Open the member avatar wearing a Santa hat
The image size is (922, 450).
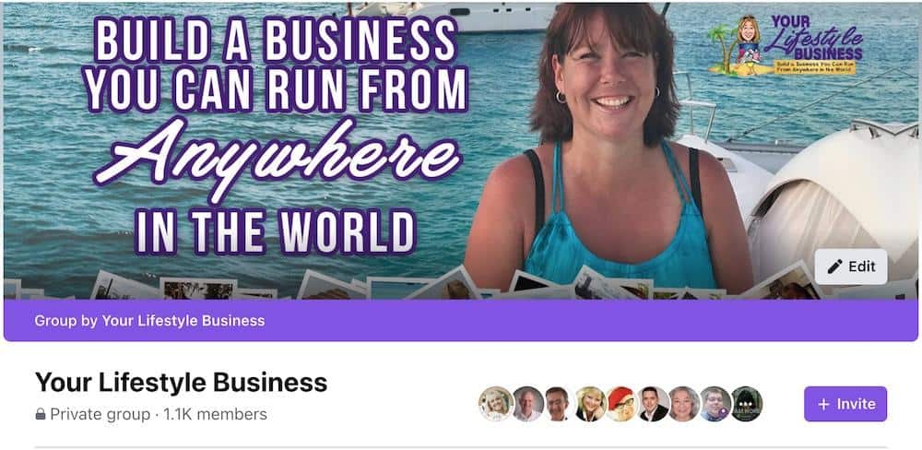tap(621, 404)
